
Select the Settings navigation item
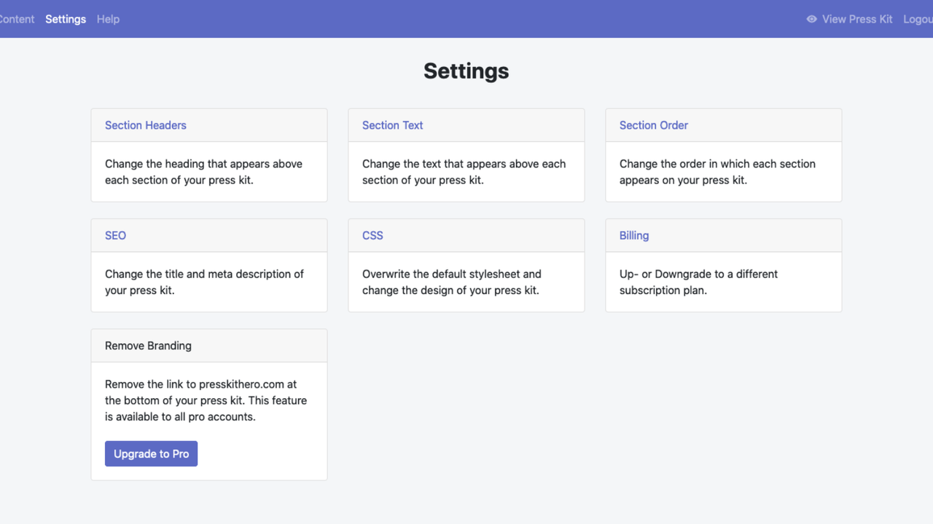pos(65,19)
